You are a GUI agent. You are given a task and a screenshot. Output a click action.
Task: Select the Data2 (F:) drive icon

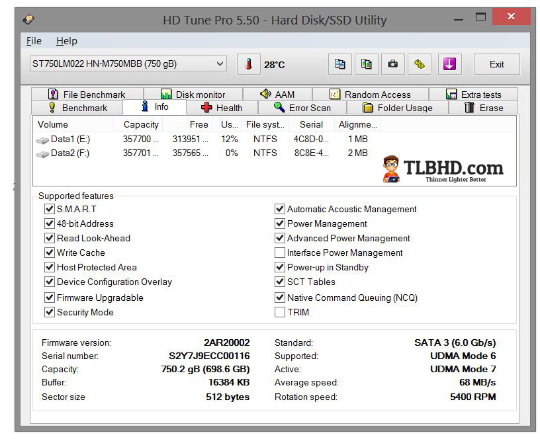click(x=43, y=154)
